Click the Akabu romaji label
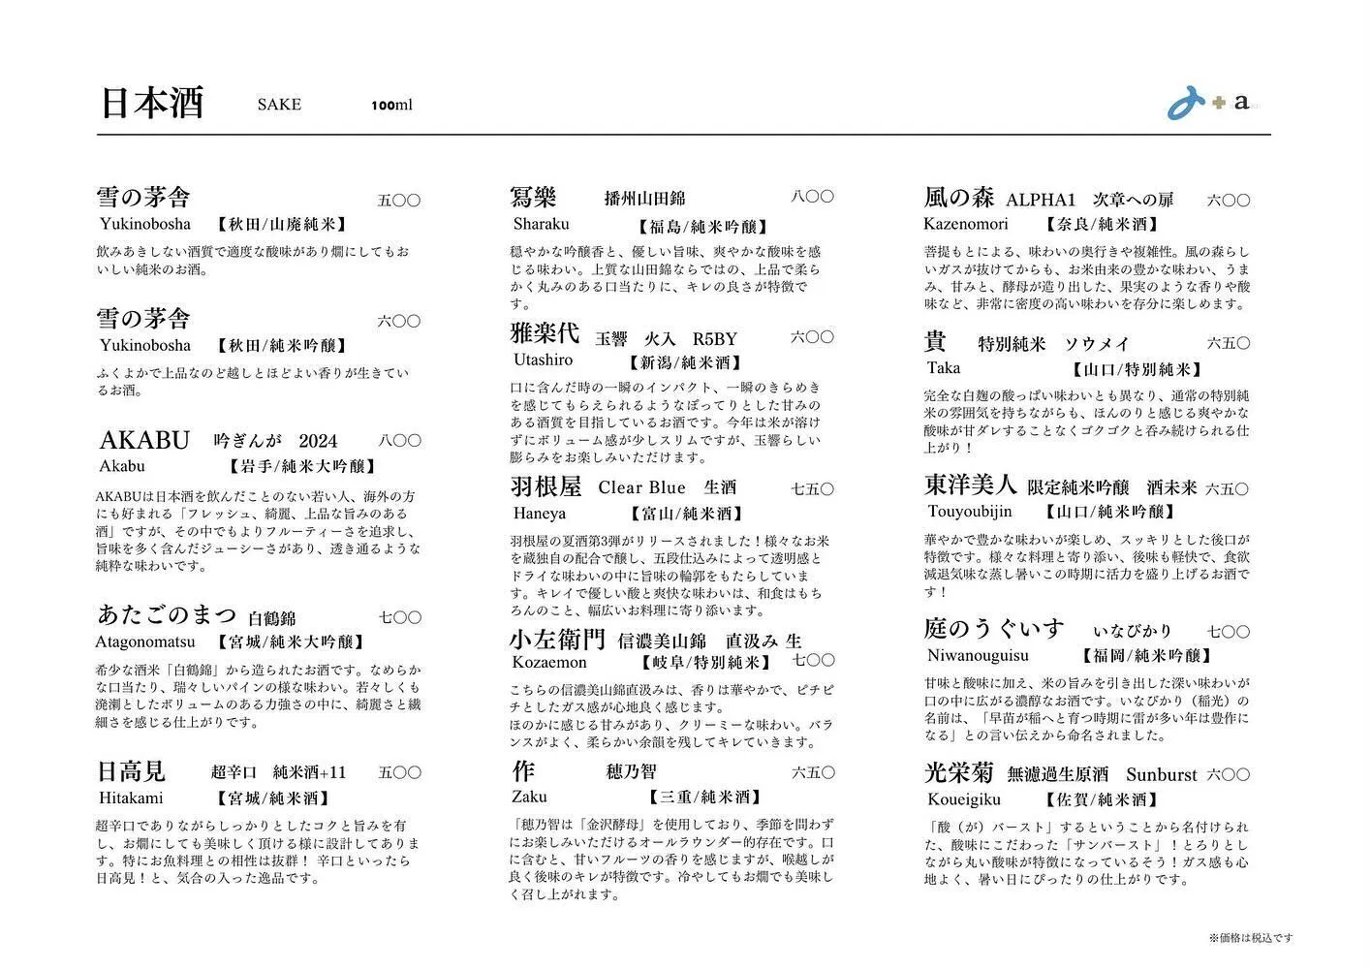 point(121,466)
